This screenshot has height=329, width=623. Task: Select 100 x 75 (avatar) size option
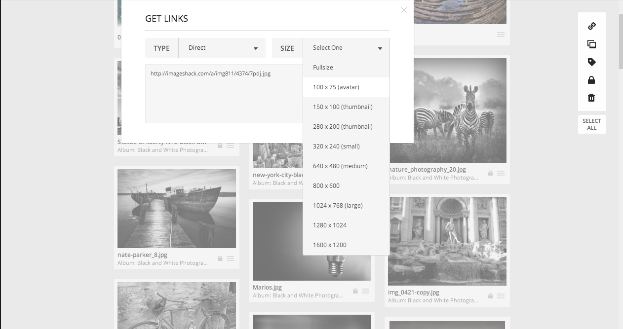(336, 87)
